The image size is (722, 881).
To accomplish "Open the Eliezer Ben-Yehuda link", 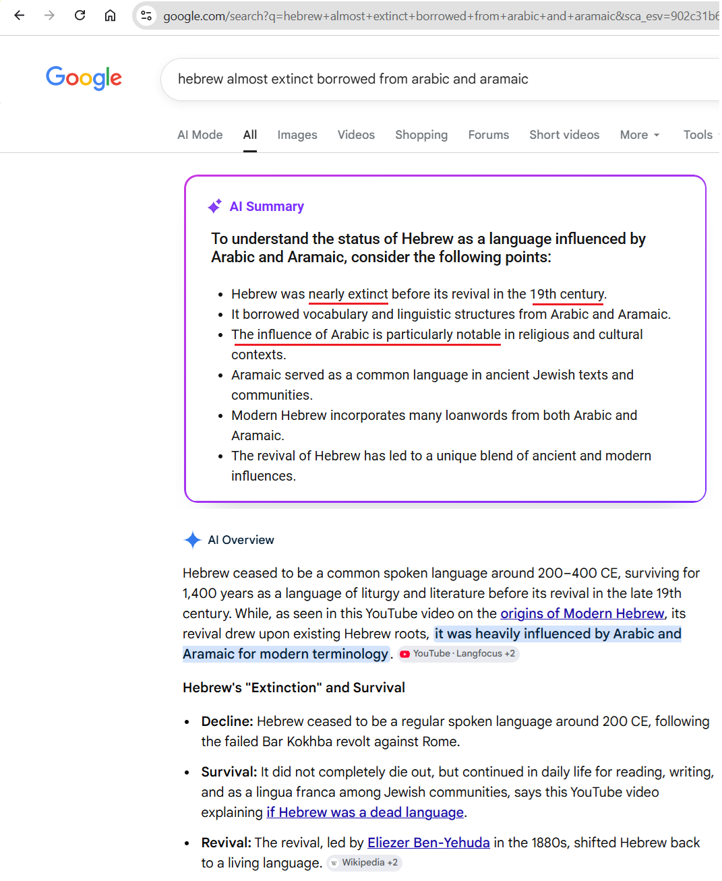I will coord(429,843).
